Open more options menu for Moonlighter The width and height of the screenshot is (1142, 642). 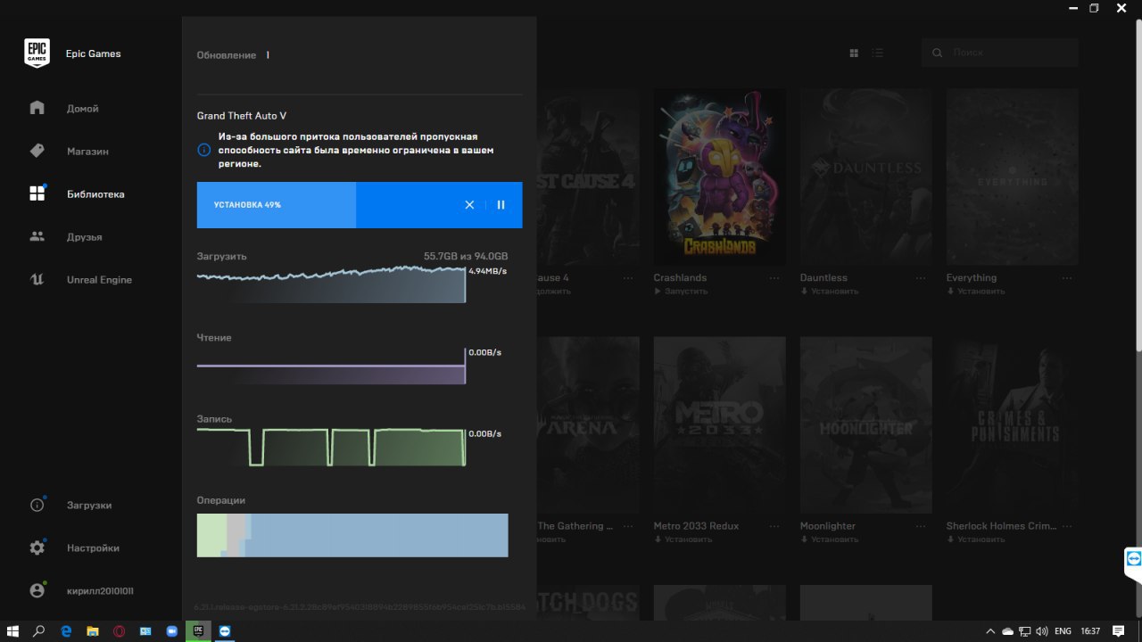pos(922,526)
